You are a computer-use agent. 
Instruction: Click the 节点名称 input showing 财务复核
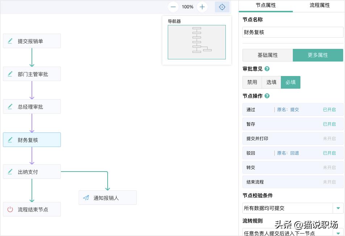coord(292,32)
